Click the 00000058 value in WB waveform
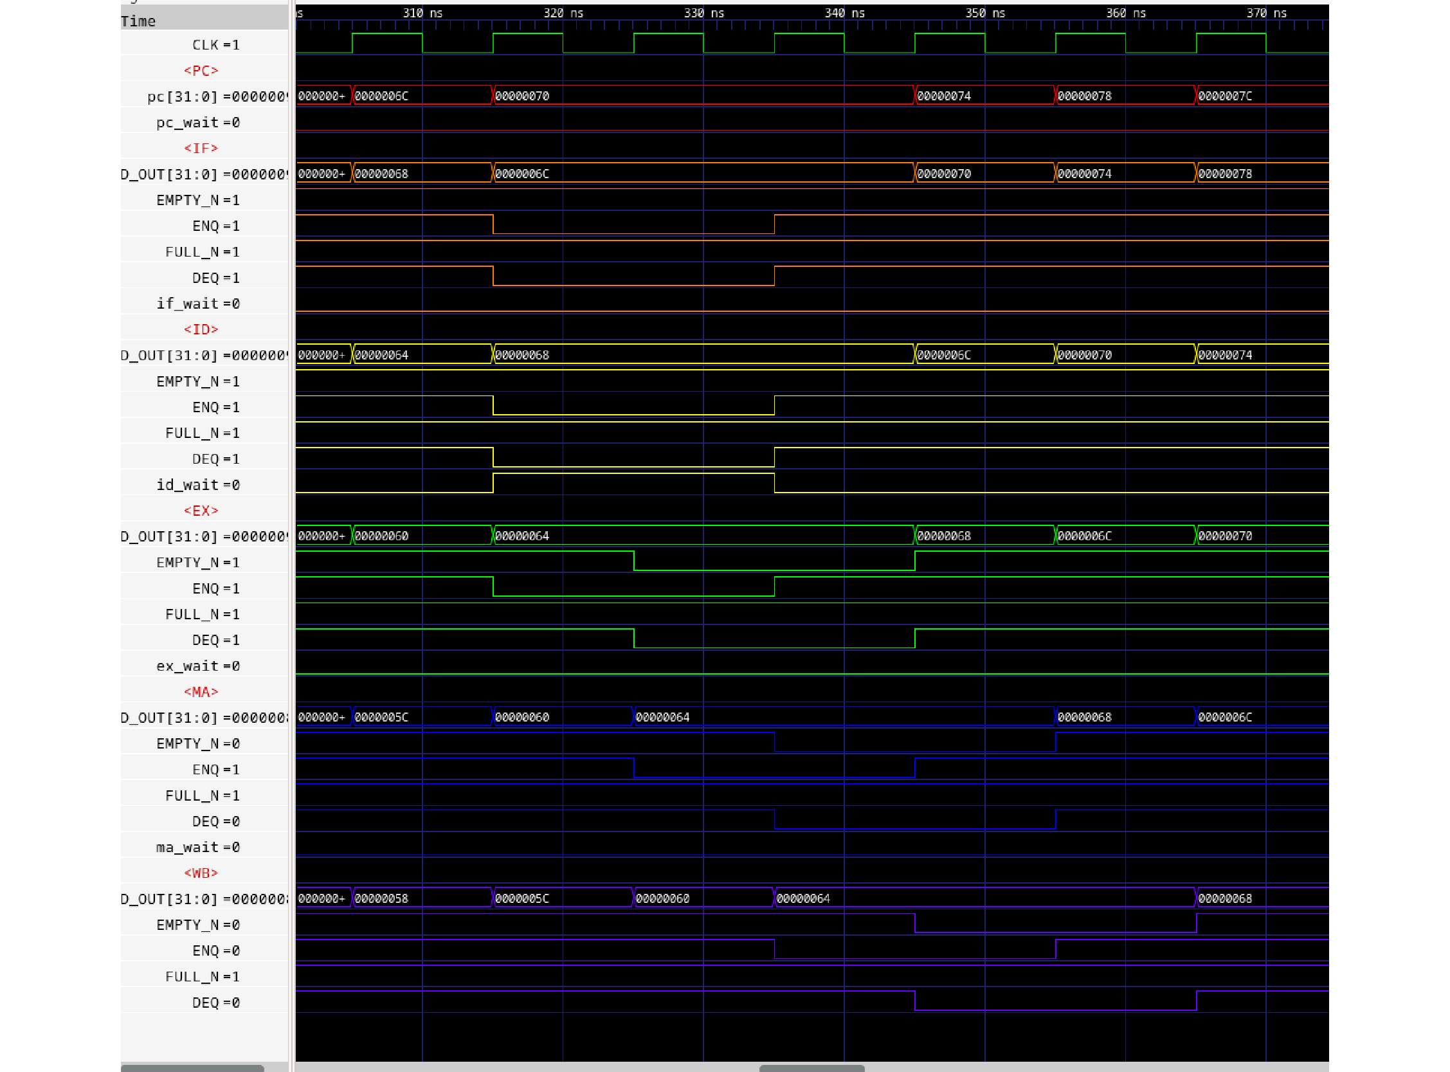This screenshot has height=1072, width=1450. pos(381,898)
